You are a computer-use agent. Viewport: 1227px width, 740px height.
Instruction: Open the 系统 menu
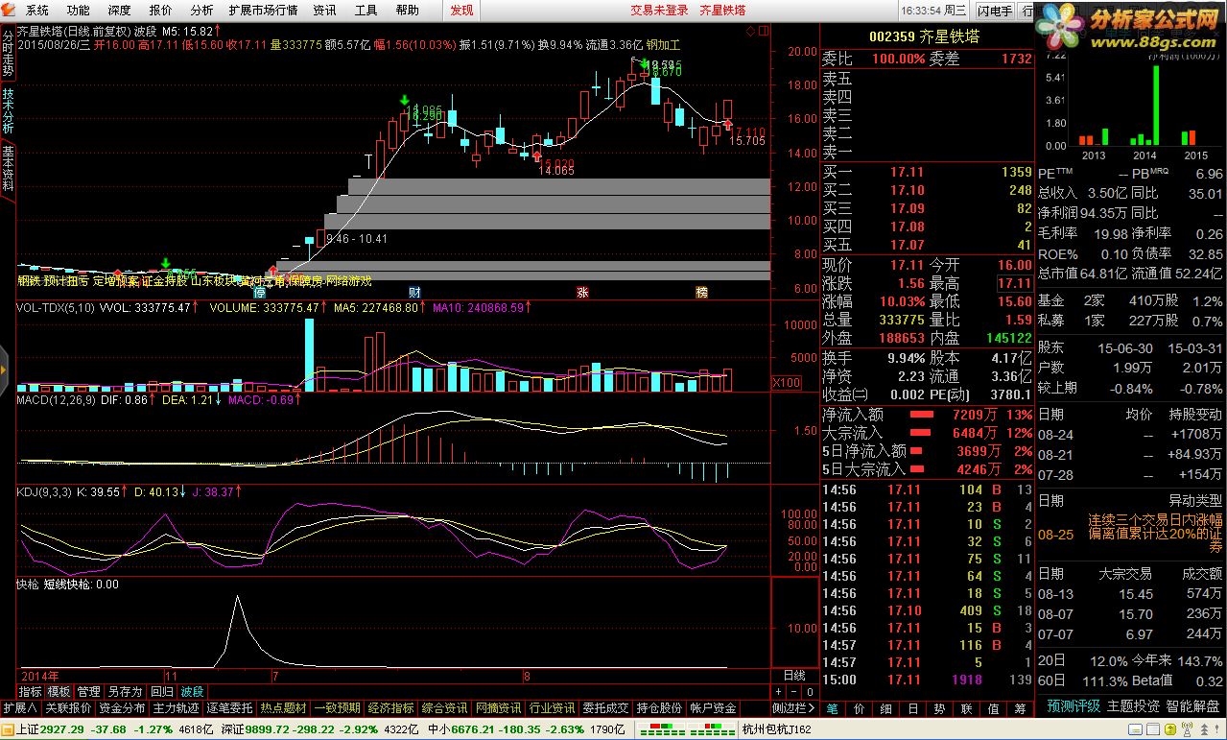(37, 10)
